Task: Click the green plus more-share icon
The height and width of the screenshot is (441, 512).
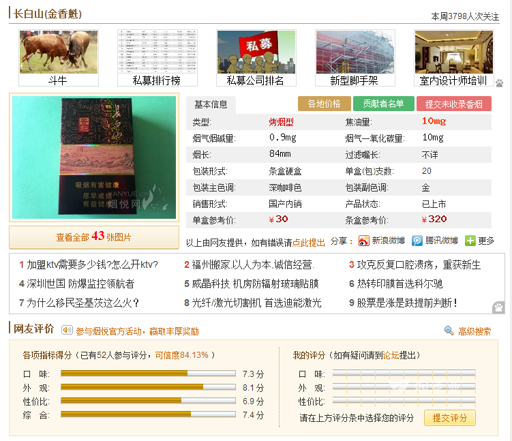Action: point(470,241)
